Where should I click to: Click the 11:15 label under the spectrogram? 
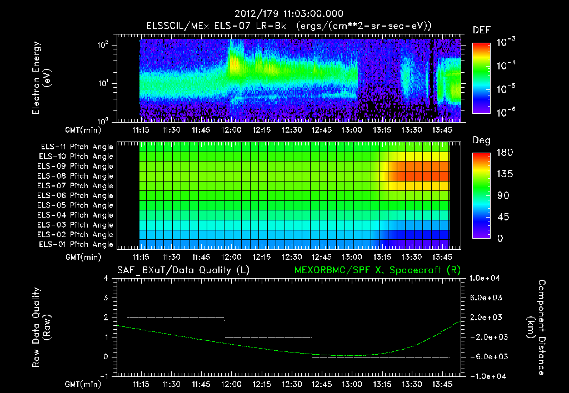click(x=141, y=130)
